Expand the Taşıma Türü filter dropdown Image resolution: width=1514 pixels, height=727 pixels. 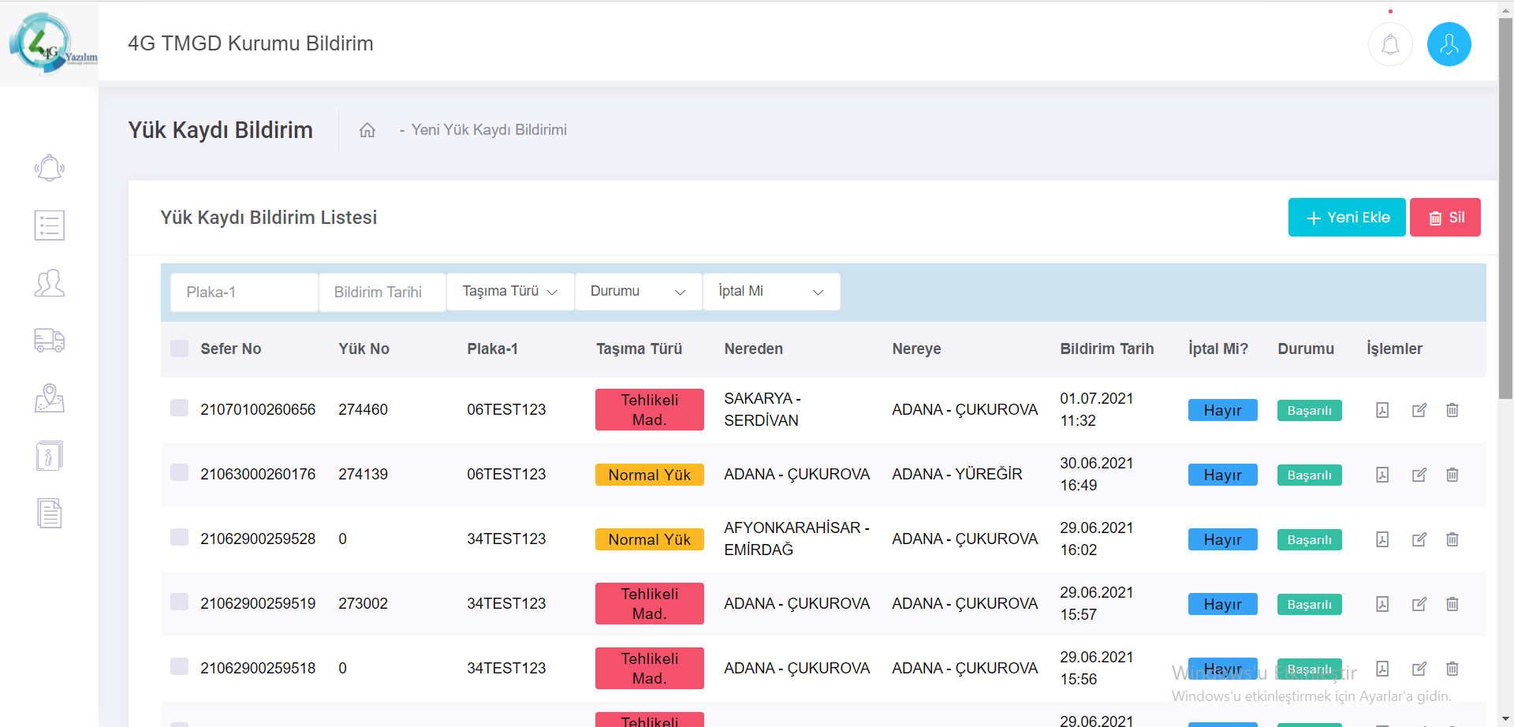[x=510, y=292]
